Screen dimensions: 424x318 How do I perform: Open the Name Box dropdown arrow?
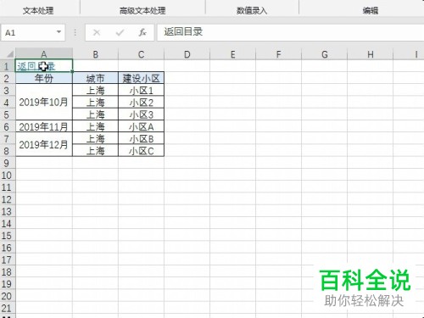[59, 32]
